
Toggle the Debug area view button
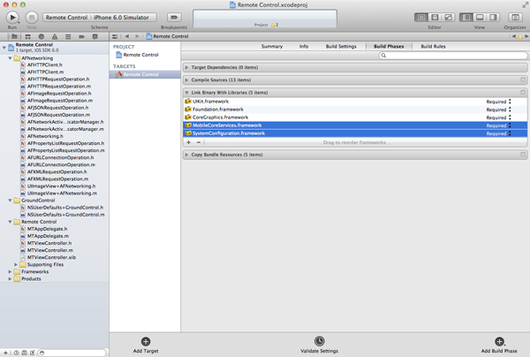[x=480, y=18]
